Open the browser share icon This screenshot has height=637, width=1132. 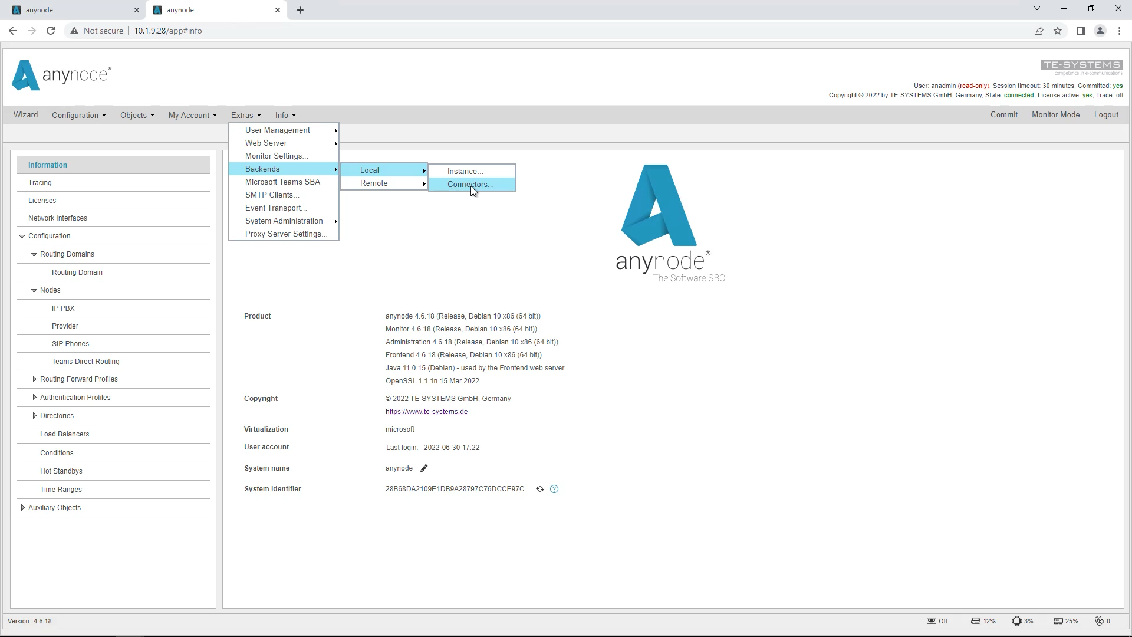tap(1039, 31)
